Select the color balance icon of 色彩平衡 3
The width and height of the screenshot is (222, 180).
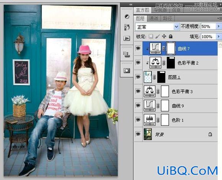150,91
